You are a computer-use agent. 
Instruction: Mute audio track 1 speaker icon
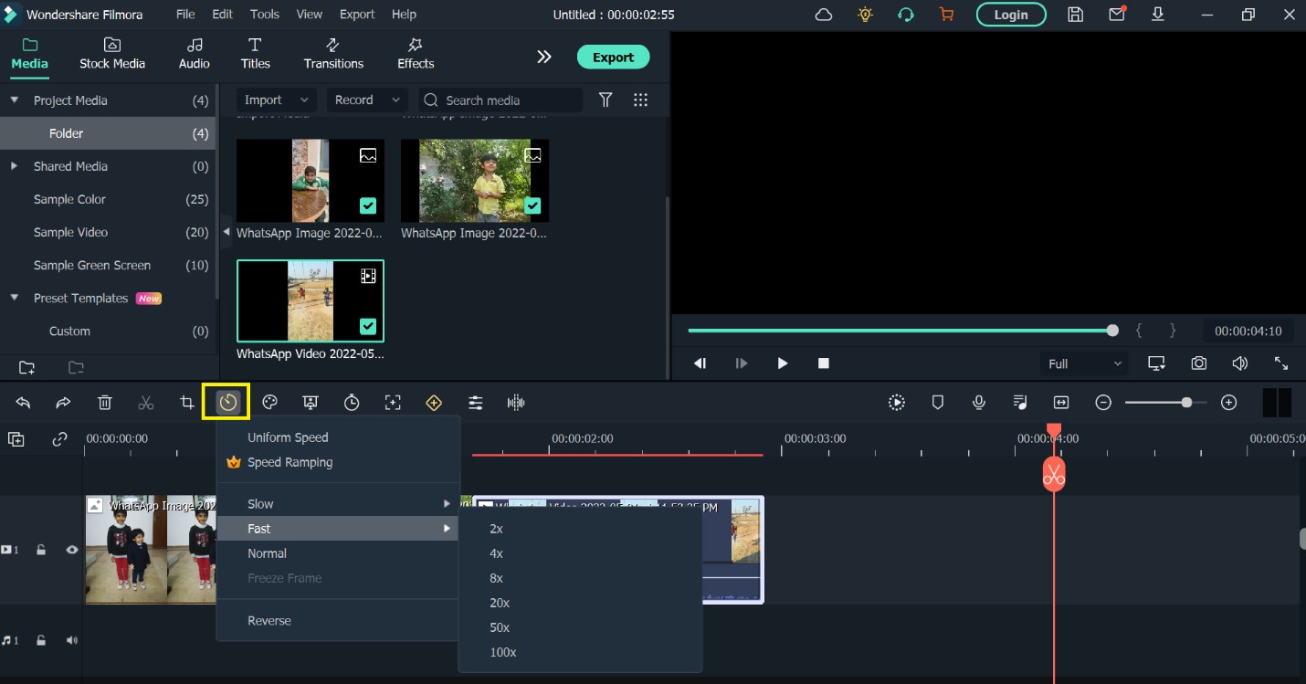(x=72, y=640)
